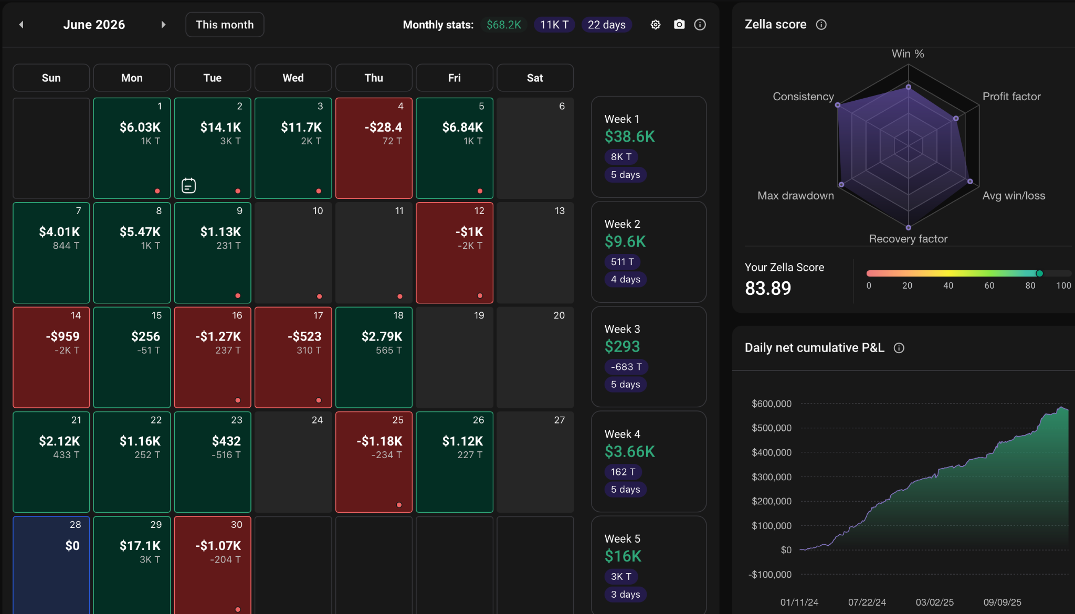Click Zella Score gradient bar marker
This screenshot has height=614, width=1075.
(x=1039, y=273)
